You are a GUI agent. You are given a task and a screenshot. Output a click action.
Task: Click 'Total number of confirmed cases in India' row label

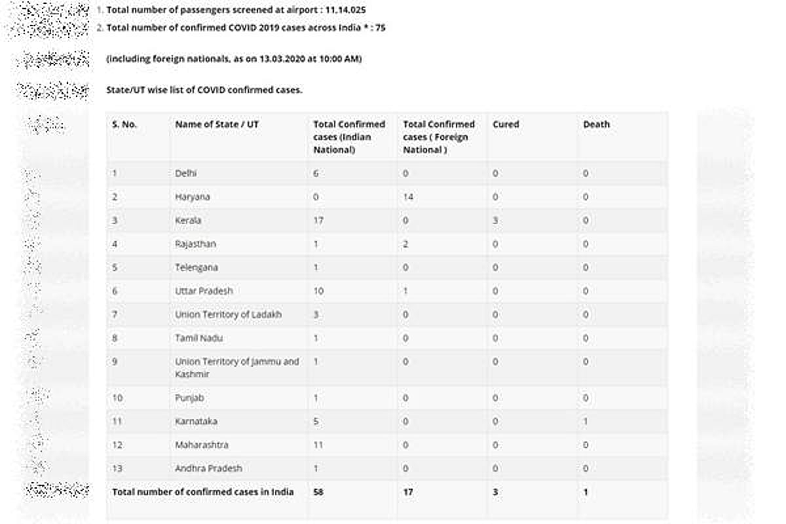[x=203, y=492]
